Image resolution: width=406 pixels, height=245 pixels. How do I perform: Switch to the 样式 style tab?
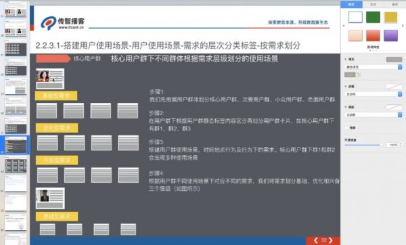(x=351, y=5)
